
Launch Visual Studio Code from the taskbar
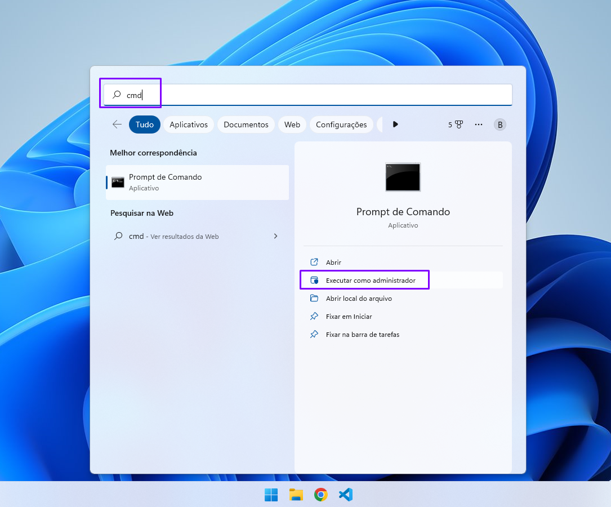[346, 495]
